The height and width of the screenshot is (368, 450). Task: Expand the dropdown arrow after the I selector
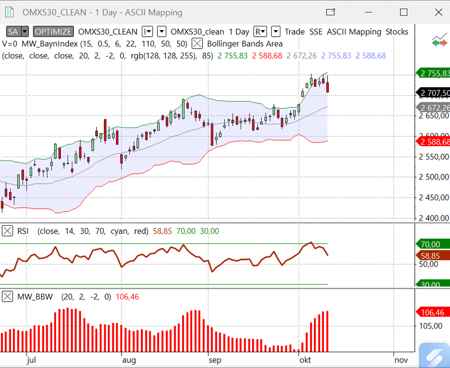(161, 32)
